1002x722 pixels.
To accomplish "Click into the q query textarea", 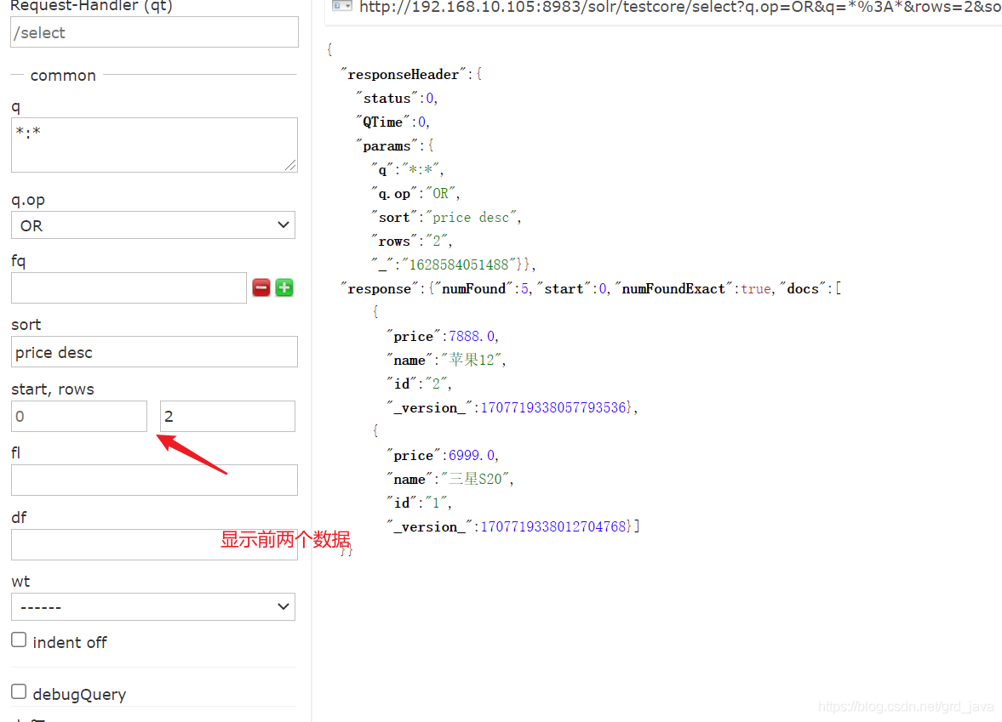I will 155,145.
